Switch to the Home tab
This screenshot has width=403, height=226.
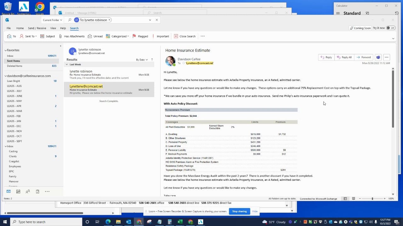tap(20, 28)
